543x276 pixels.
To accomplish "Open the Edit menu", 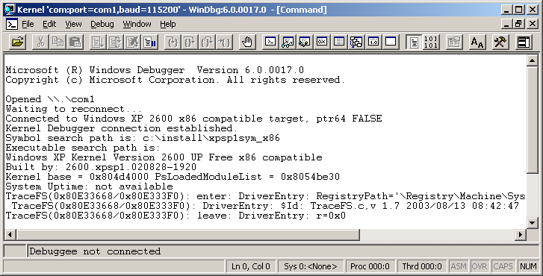I will [x=49, y=24].
